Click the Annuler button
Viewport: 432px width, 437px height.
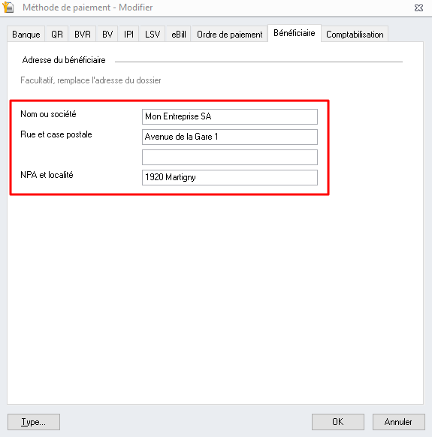[398, 422]
